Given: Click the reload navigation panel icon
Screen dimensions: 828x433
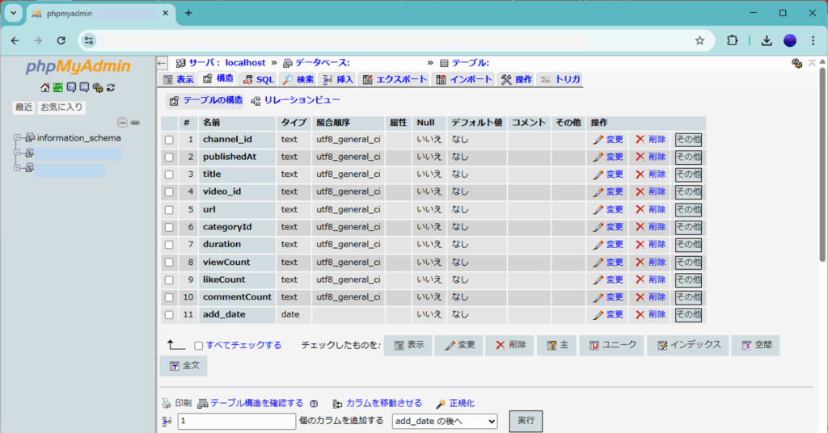Looking at the screenshot, I should pyautogui.click(x=110, y=87).
